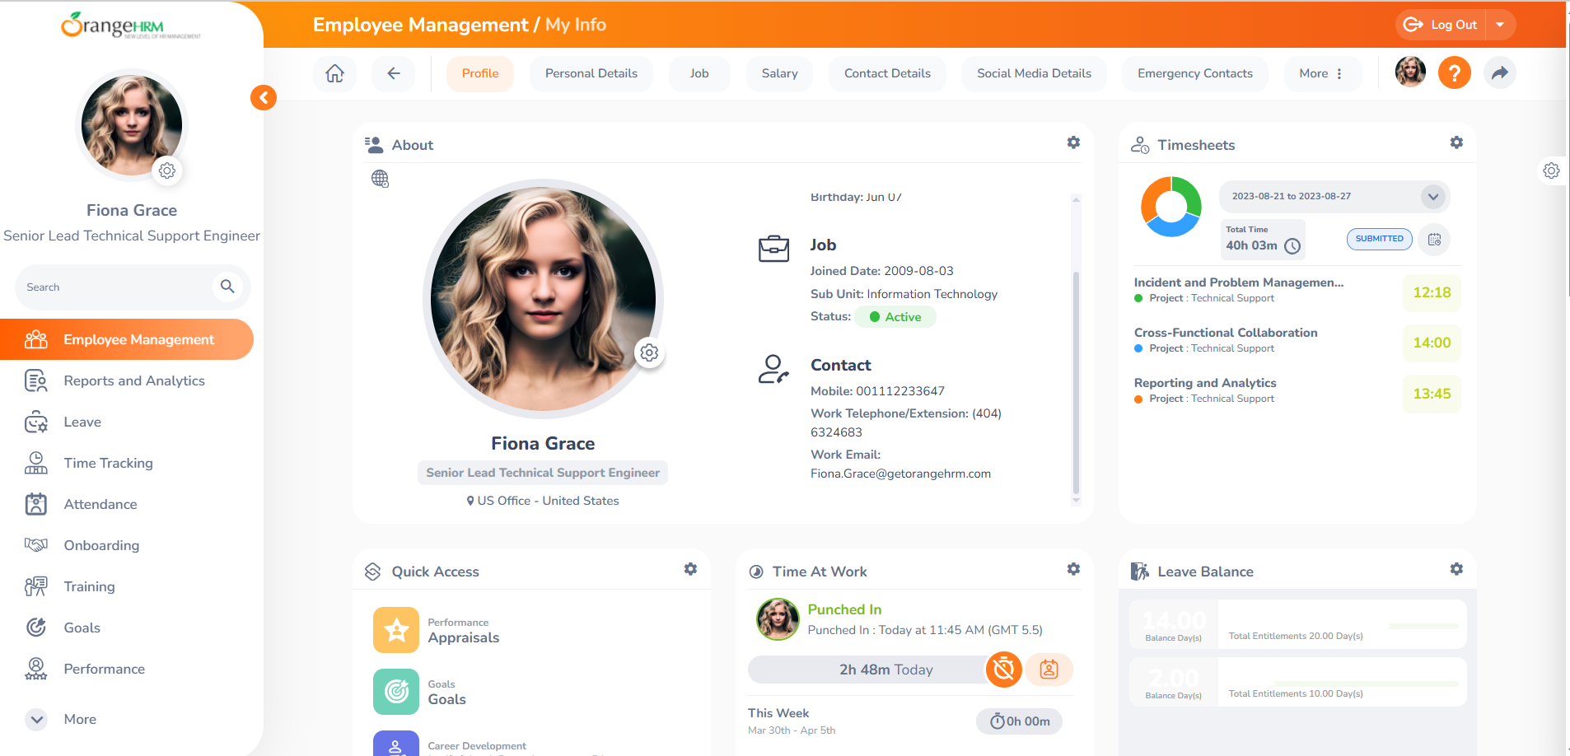The width and height of the screenshot is (1570, 756).
Task: Open the timesheet calendar icon
Action: pos(1434,240)
